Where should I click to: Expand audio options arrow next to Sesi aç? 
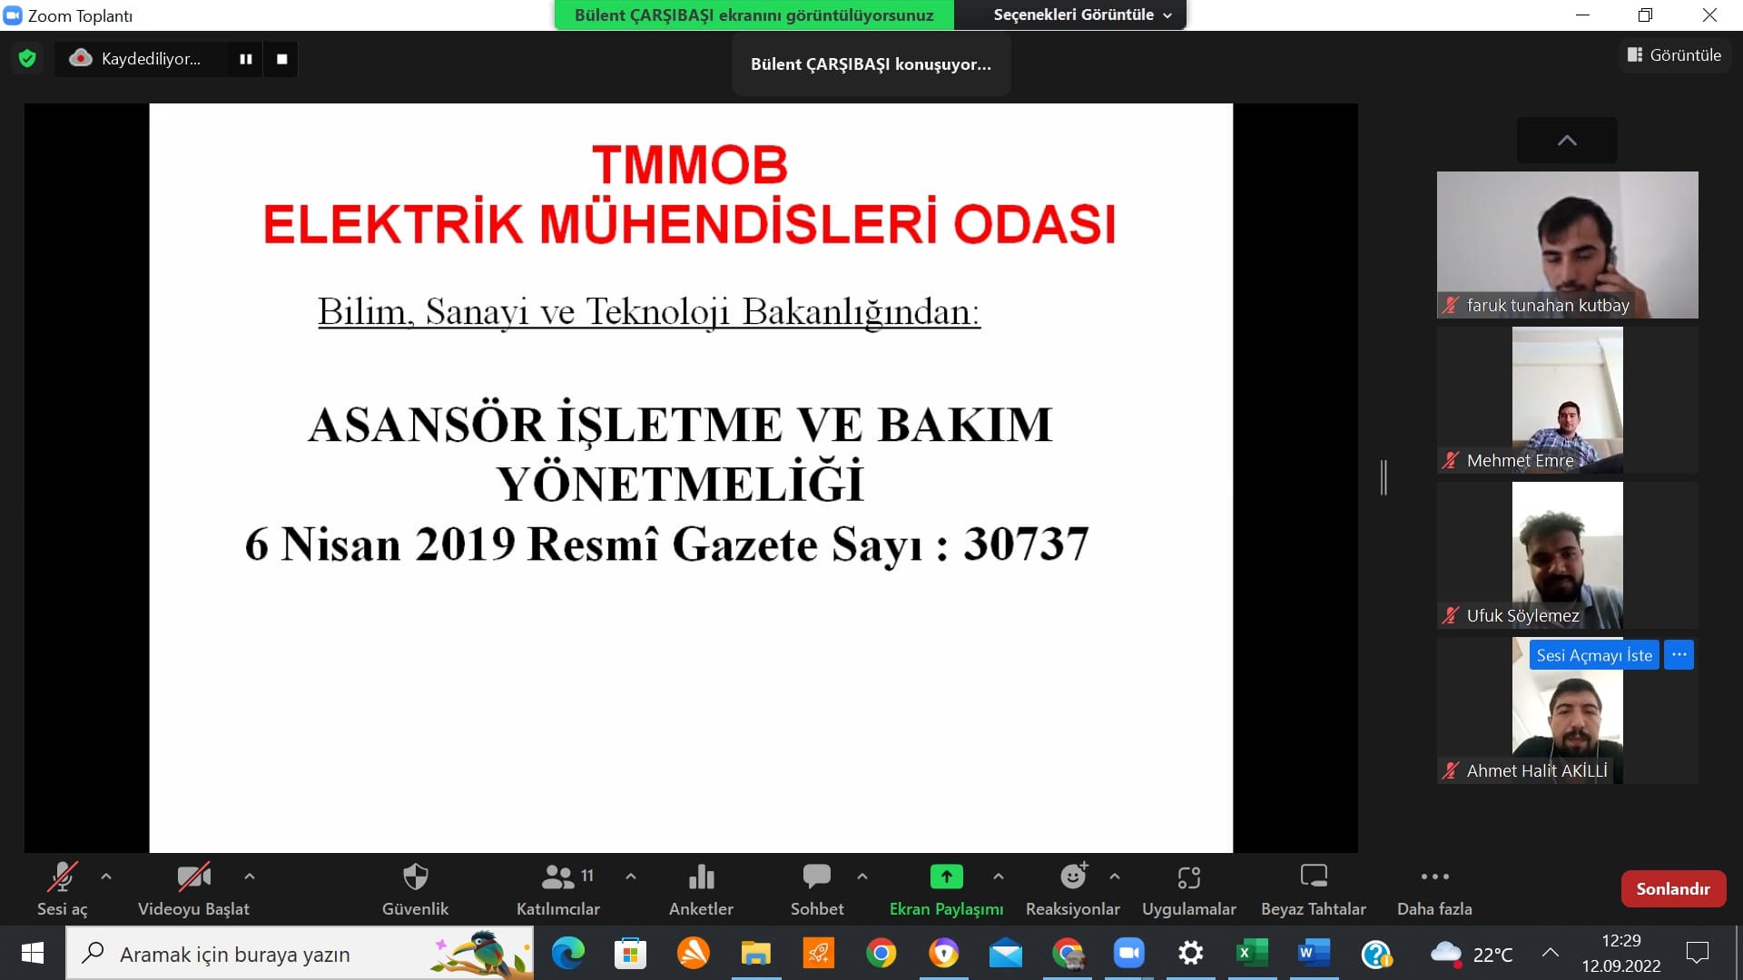click(x=106, y=877)
